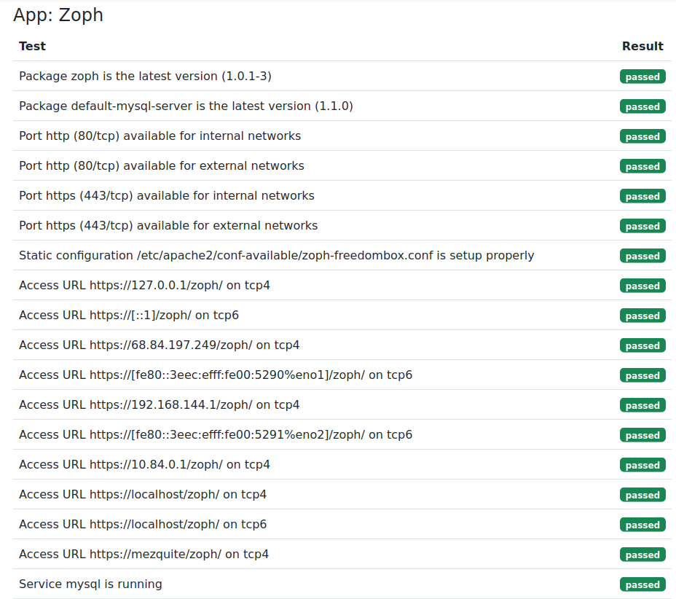The image size is (676, 599).
Task: Click passed badge for mezquite URL test
Action: 642,555
